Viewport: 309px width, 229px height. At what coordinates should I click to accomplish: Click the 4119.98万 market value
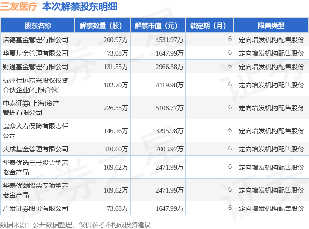[x=169, y=85]
